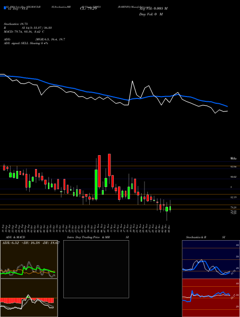The image size is (240, 317).
Task: Click the 'MACD: 79.74, 83.16, -3.42' line
Action: [x=24, y=32]
